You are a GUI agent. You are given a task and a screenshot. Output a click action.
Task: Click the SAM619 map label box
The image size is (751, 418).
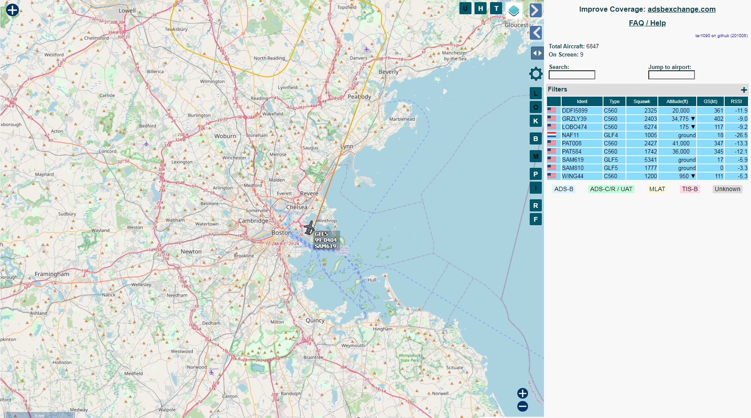327,240
